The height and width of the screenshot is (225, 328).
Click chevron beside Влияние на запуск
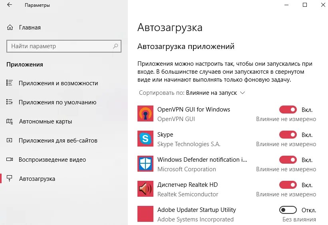pyautogui.click(x=243, y=93)
